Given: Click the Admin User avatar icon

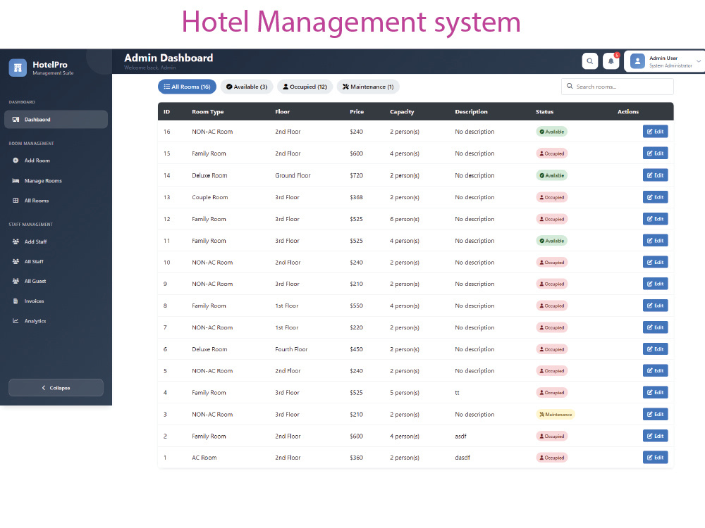Looking at the screenshot, I should coord(637,61).
